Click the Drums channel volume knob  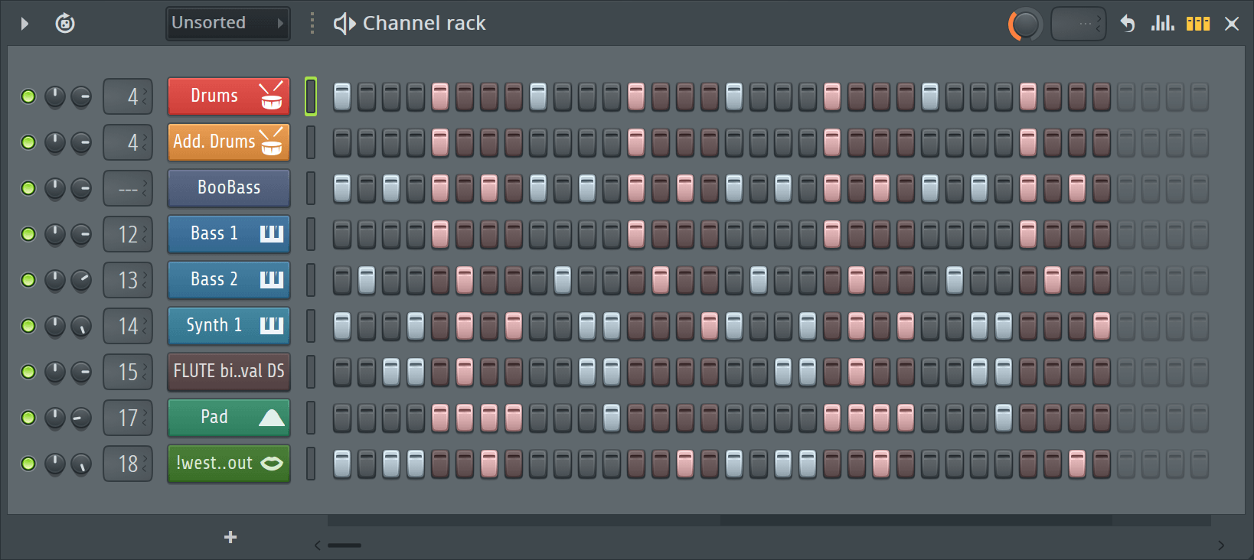click(x=81, y=96)
